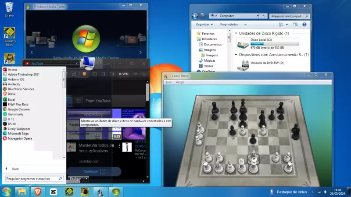This screenshot has height=197, width=351.
Task: Open Brave Shields lion icon in browser
Action: (x=84, y=74)
